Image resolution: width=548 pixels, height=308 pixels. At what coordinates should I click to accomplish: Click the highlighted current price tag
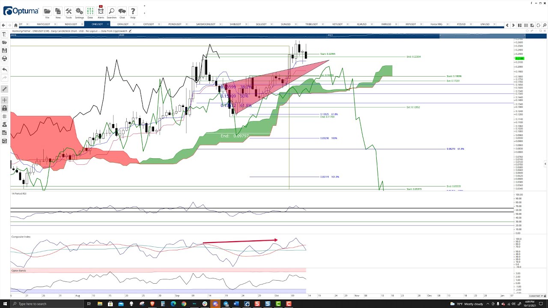tap(519, 58)
